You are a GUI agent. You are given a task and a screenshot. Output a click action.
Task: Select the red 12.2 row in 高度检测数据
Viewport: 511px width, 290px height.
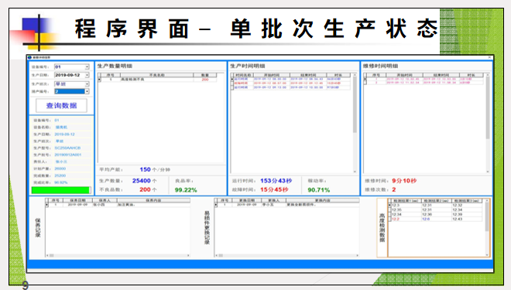[435, 219]
